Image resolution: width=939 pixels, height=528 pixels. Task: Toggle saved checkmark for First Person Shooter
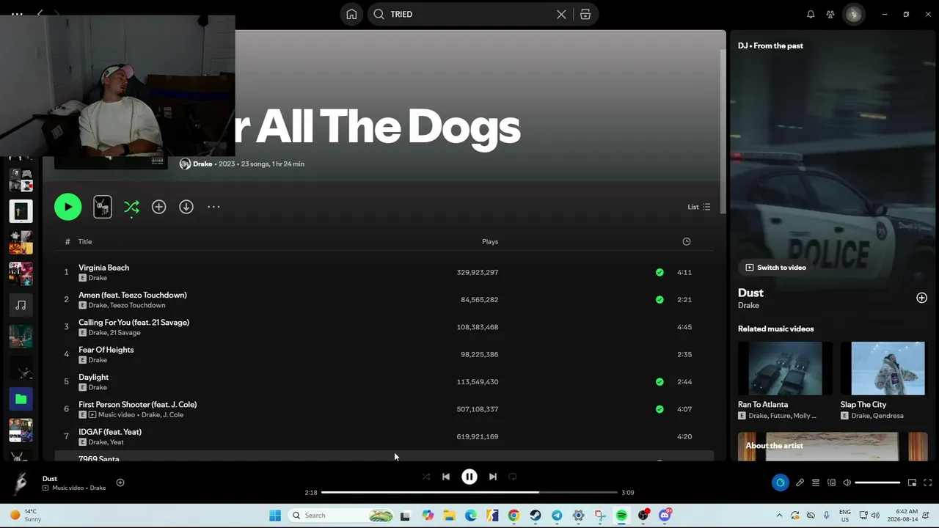click(660, 409)
